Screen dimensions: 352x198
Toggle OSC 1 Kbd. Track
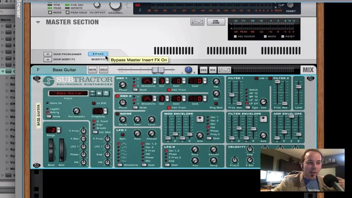pyautogui.click(x=169, y=90)
